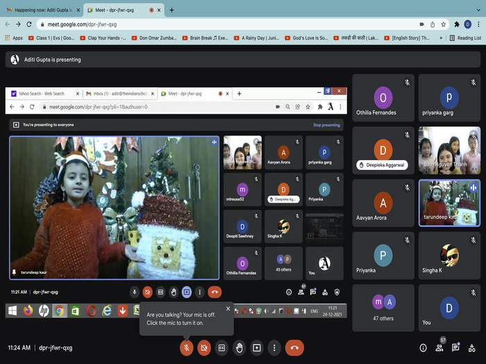Open a new browser tab

[171, 10]
